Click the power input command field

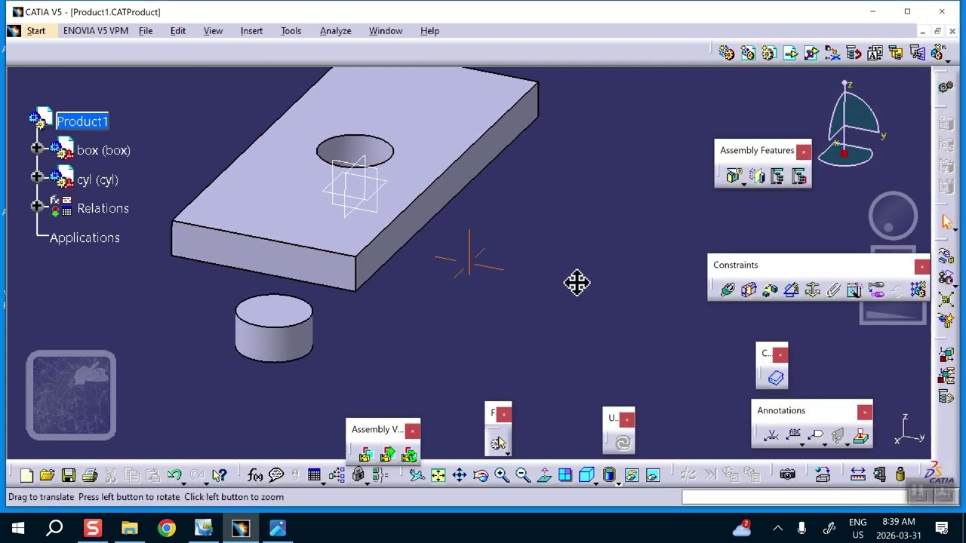tap(795, 497)
